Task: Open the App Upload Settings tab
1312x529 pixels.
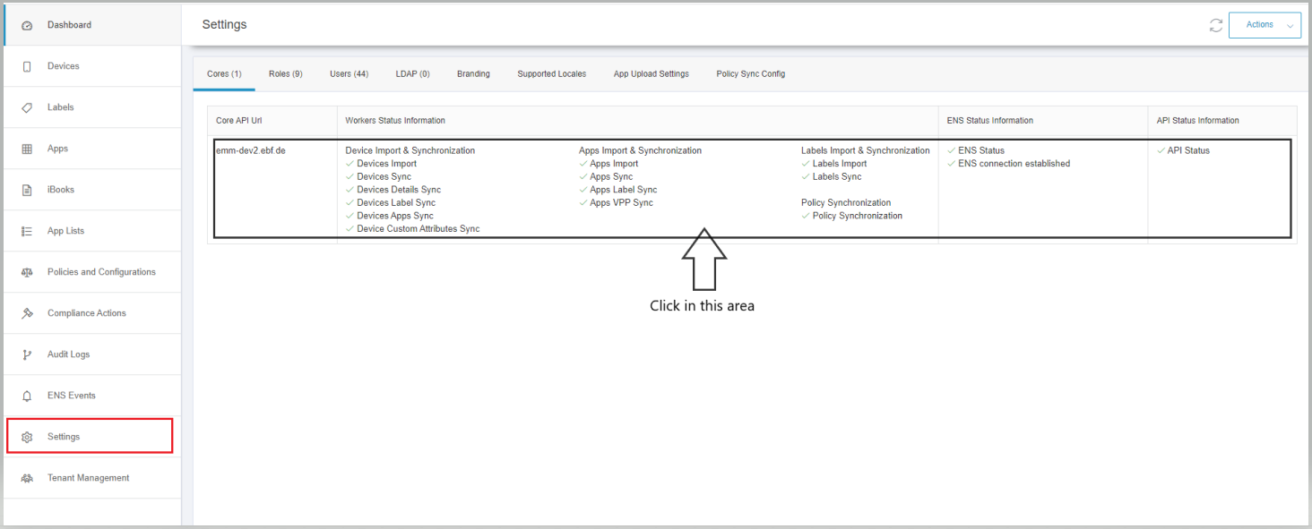Action: (651, 74)
